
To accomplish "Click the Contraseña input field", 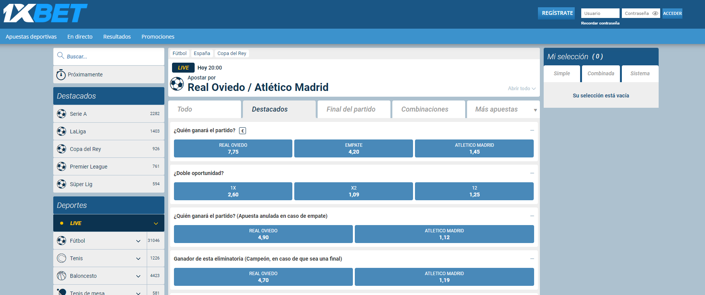I will 641,13.
